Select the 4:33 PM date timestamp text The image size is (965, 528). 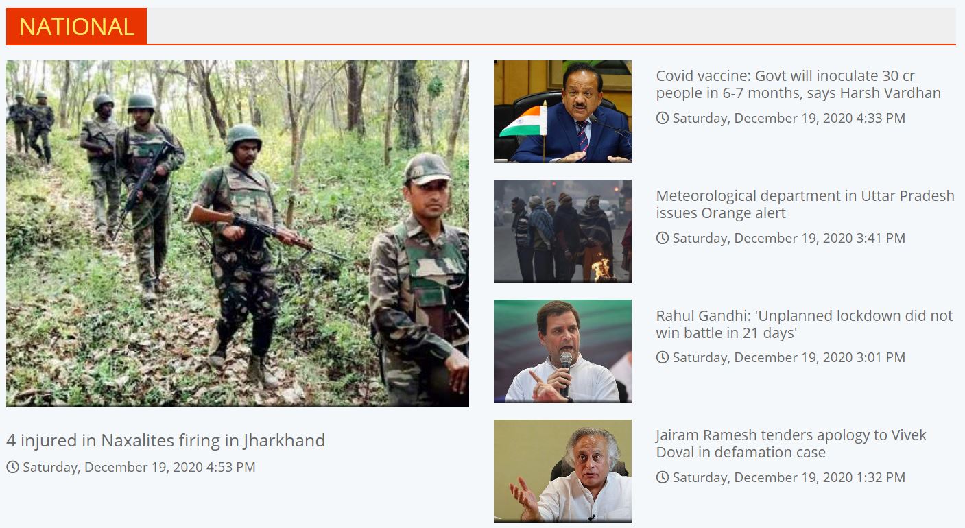pos(789,118)
